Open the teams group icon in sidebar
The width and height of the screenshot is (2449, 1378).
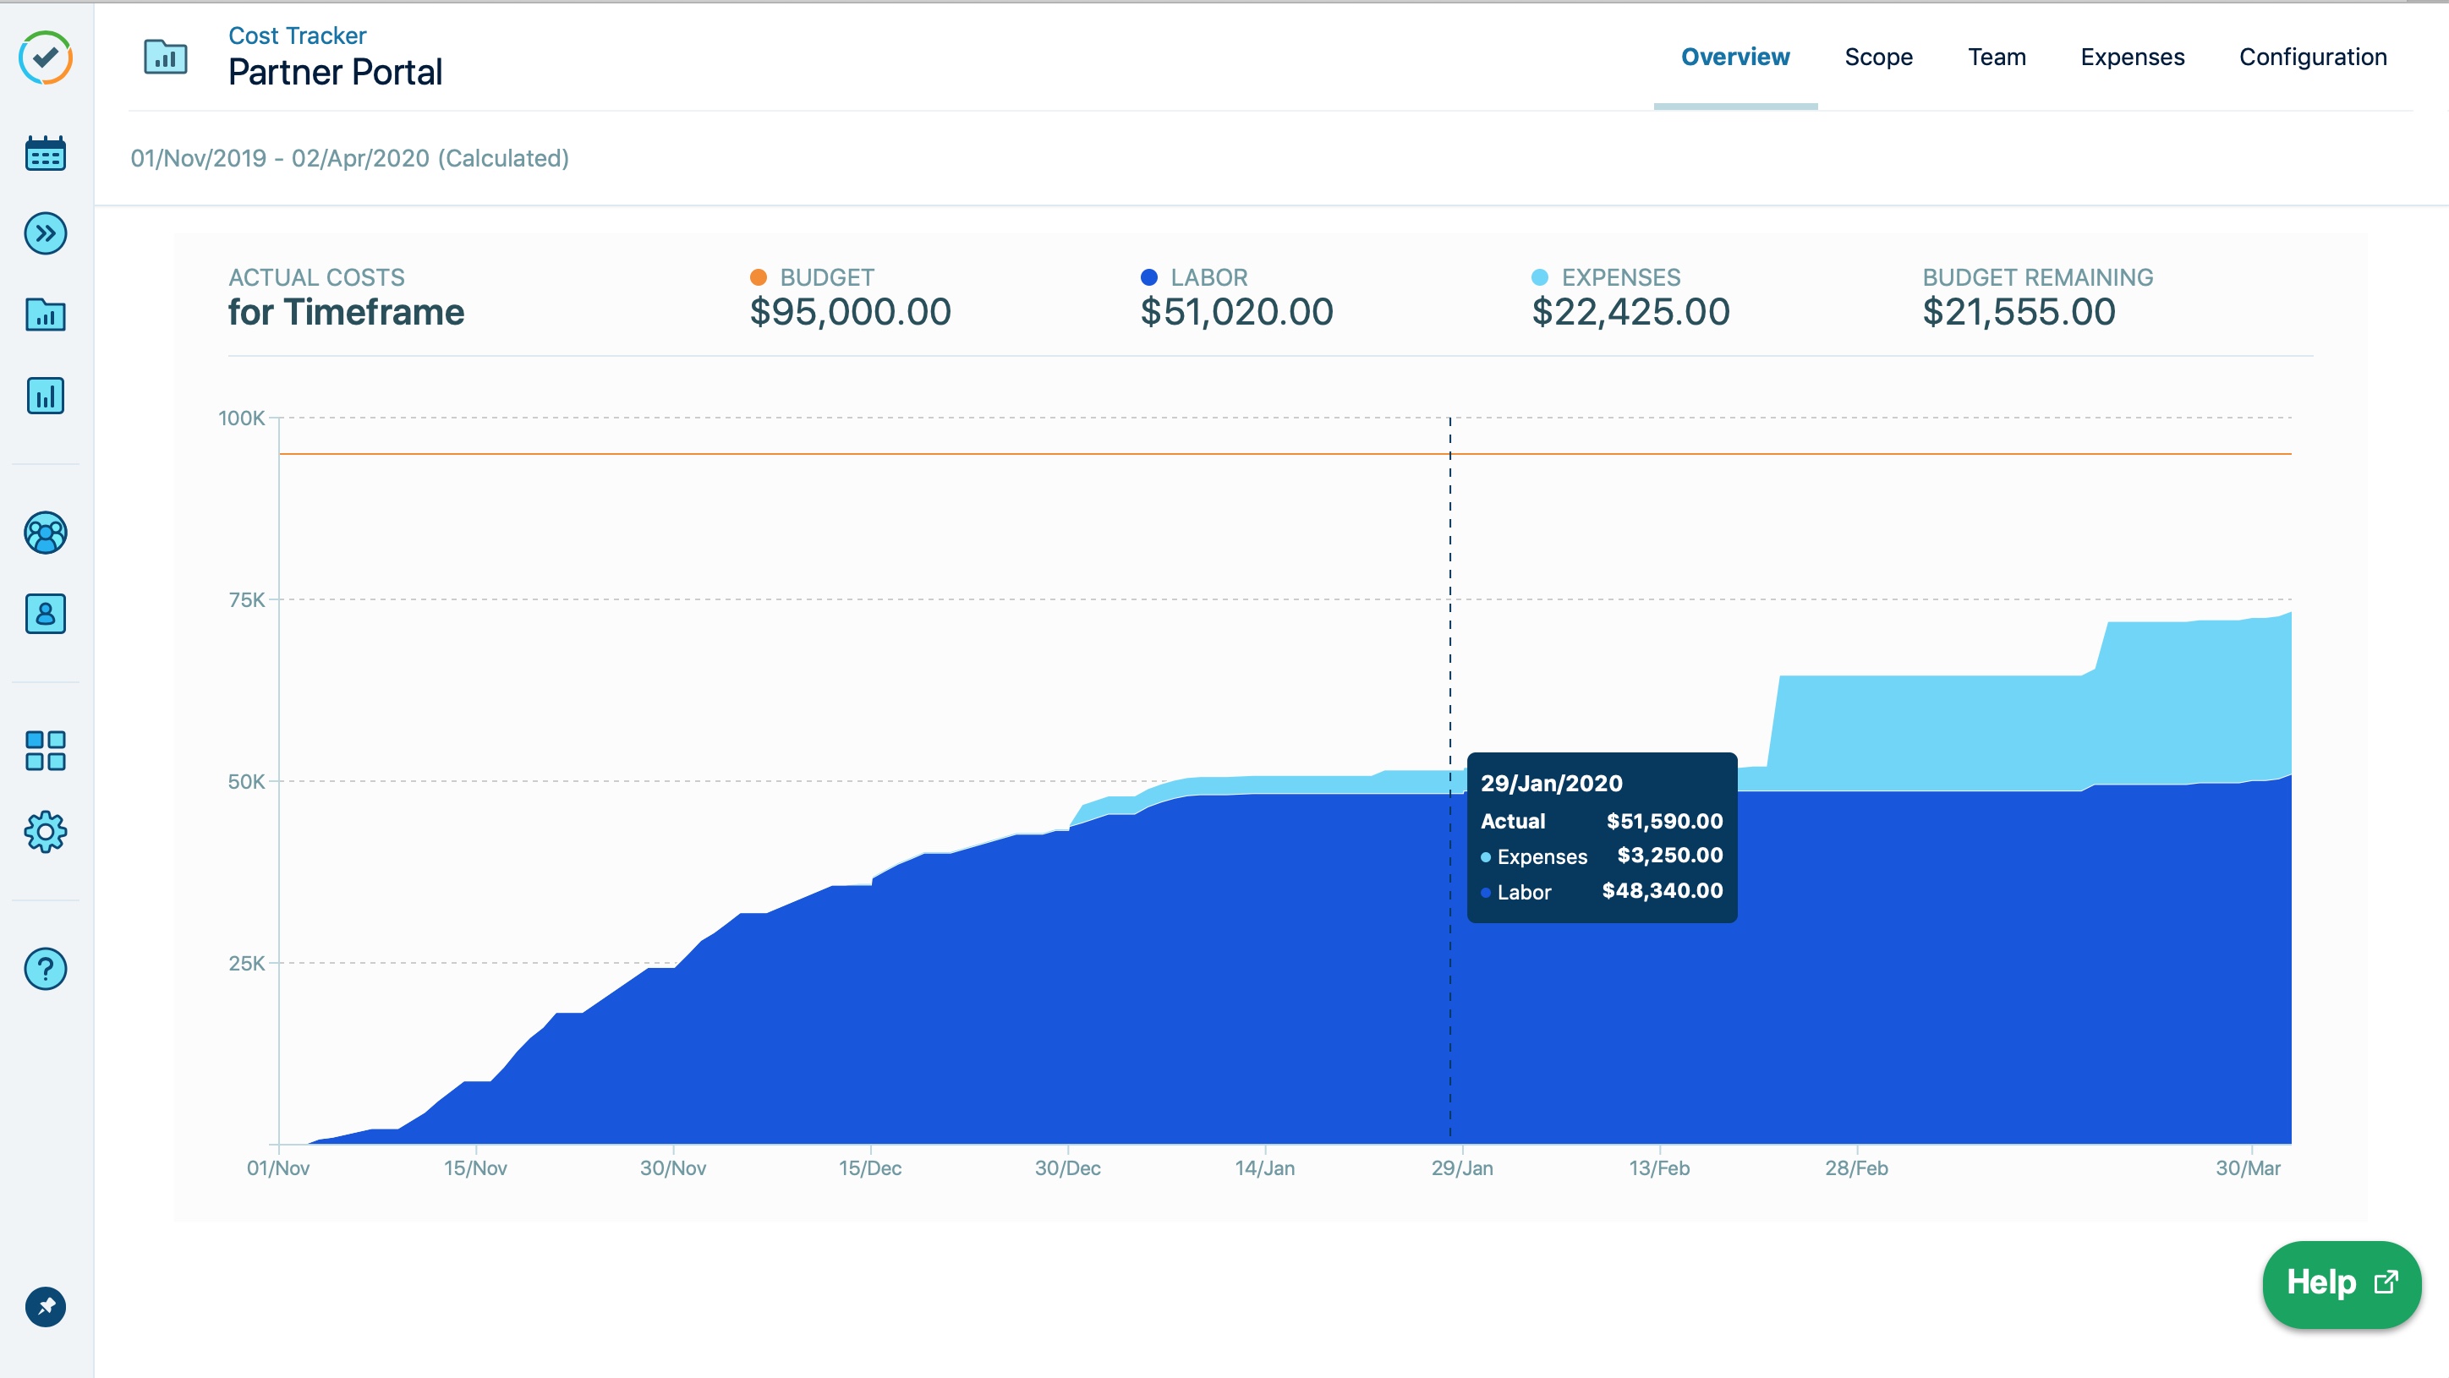(x=46, y=533)
